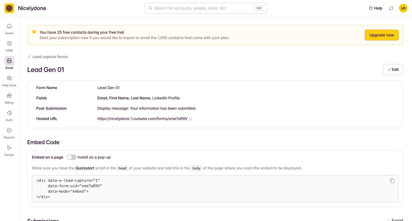This screenshot has width=412, height=221.
Task: Go back to Lead capture forms
Action: pos(48,57)
